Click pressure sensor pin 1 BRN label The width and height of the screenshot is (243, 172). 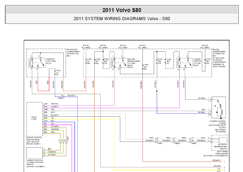(x=49, y=149)
